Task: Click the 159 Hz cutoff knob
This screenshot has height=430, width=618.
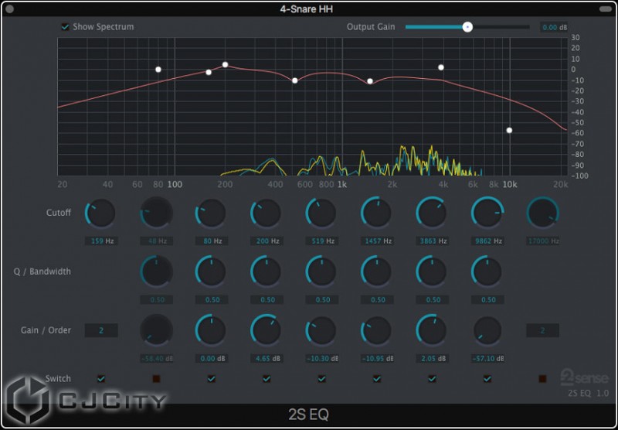Action: point(100,213)
